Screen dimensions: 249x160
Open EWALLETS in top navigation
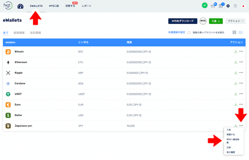click(36, 6)
